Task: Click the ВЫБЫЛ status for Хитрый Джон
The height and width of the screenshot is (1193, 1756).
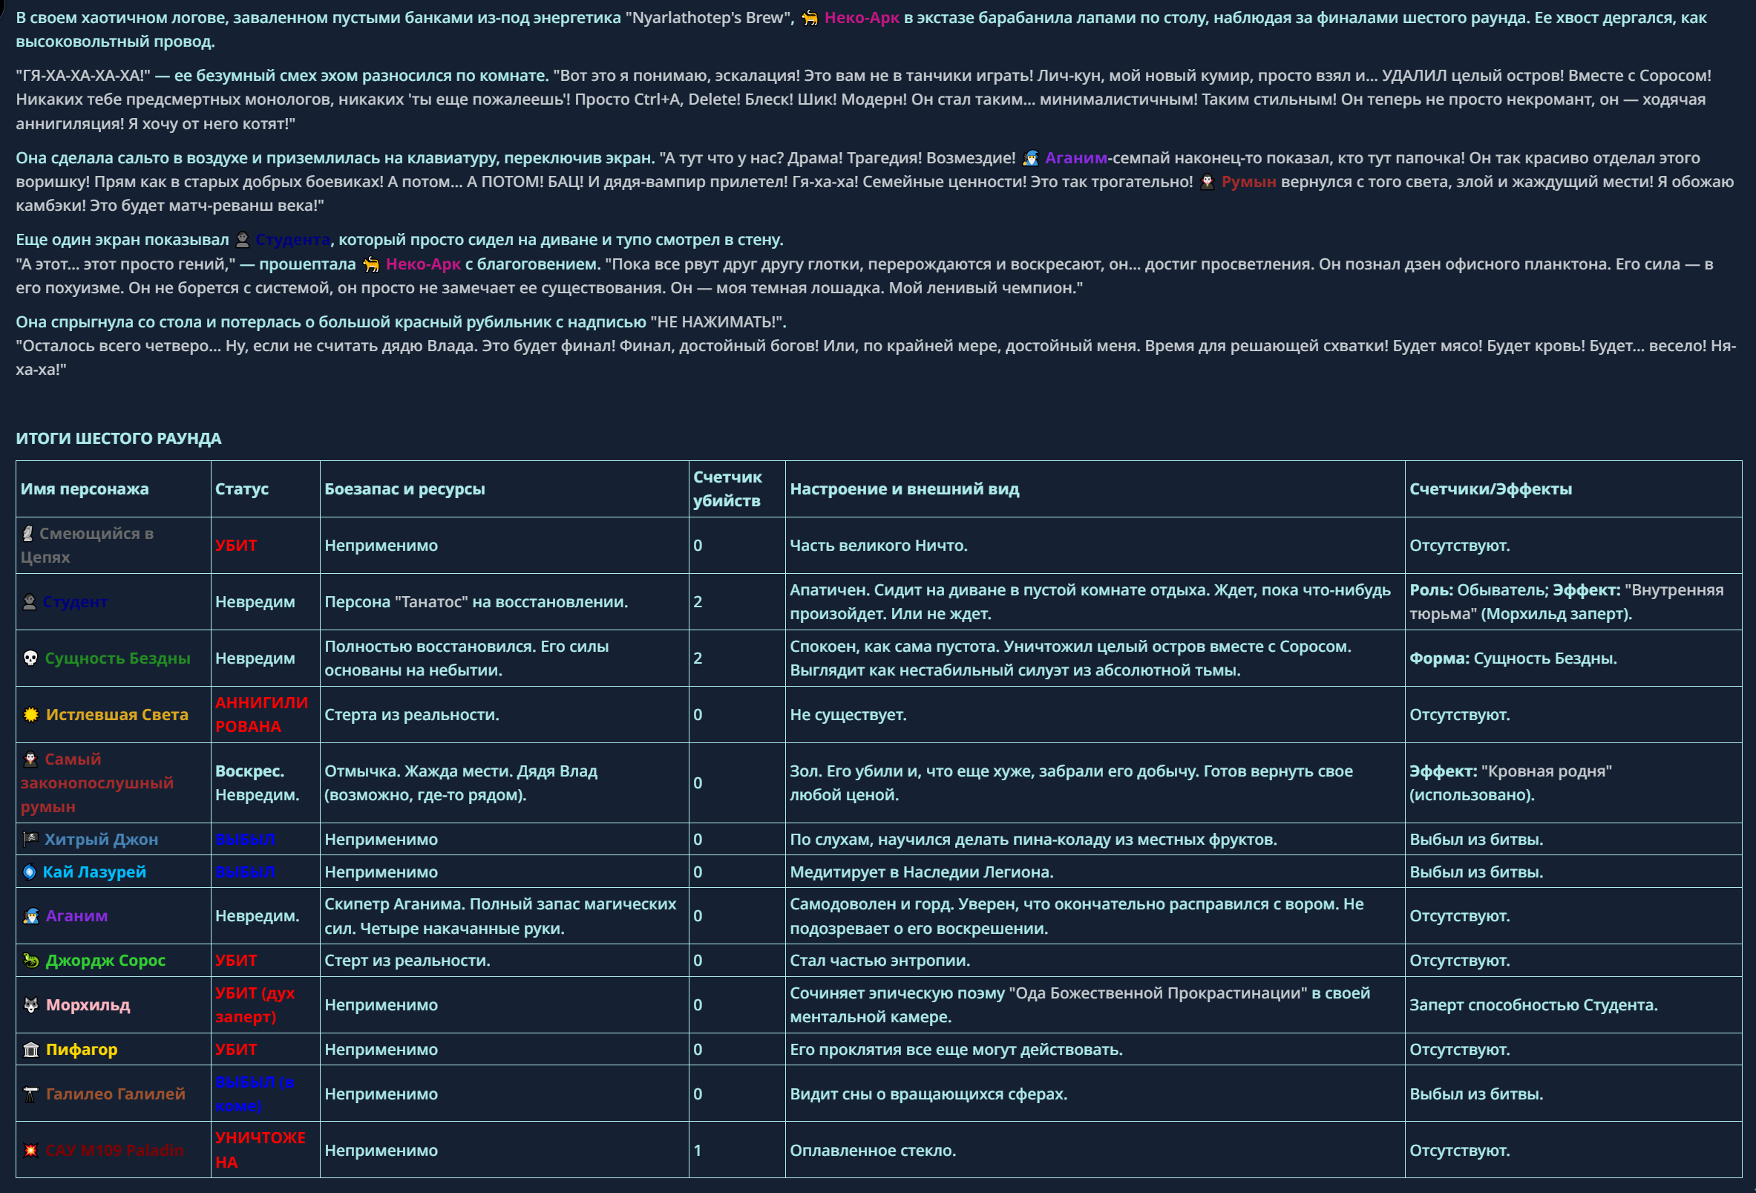Action: [x=245, y=839]
